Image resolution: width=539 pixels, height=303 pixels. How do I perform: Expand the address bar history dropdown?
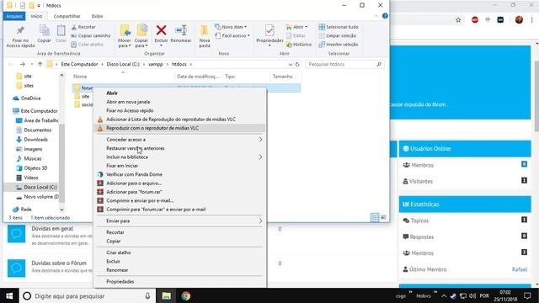[290, 64]
